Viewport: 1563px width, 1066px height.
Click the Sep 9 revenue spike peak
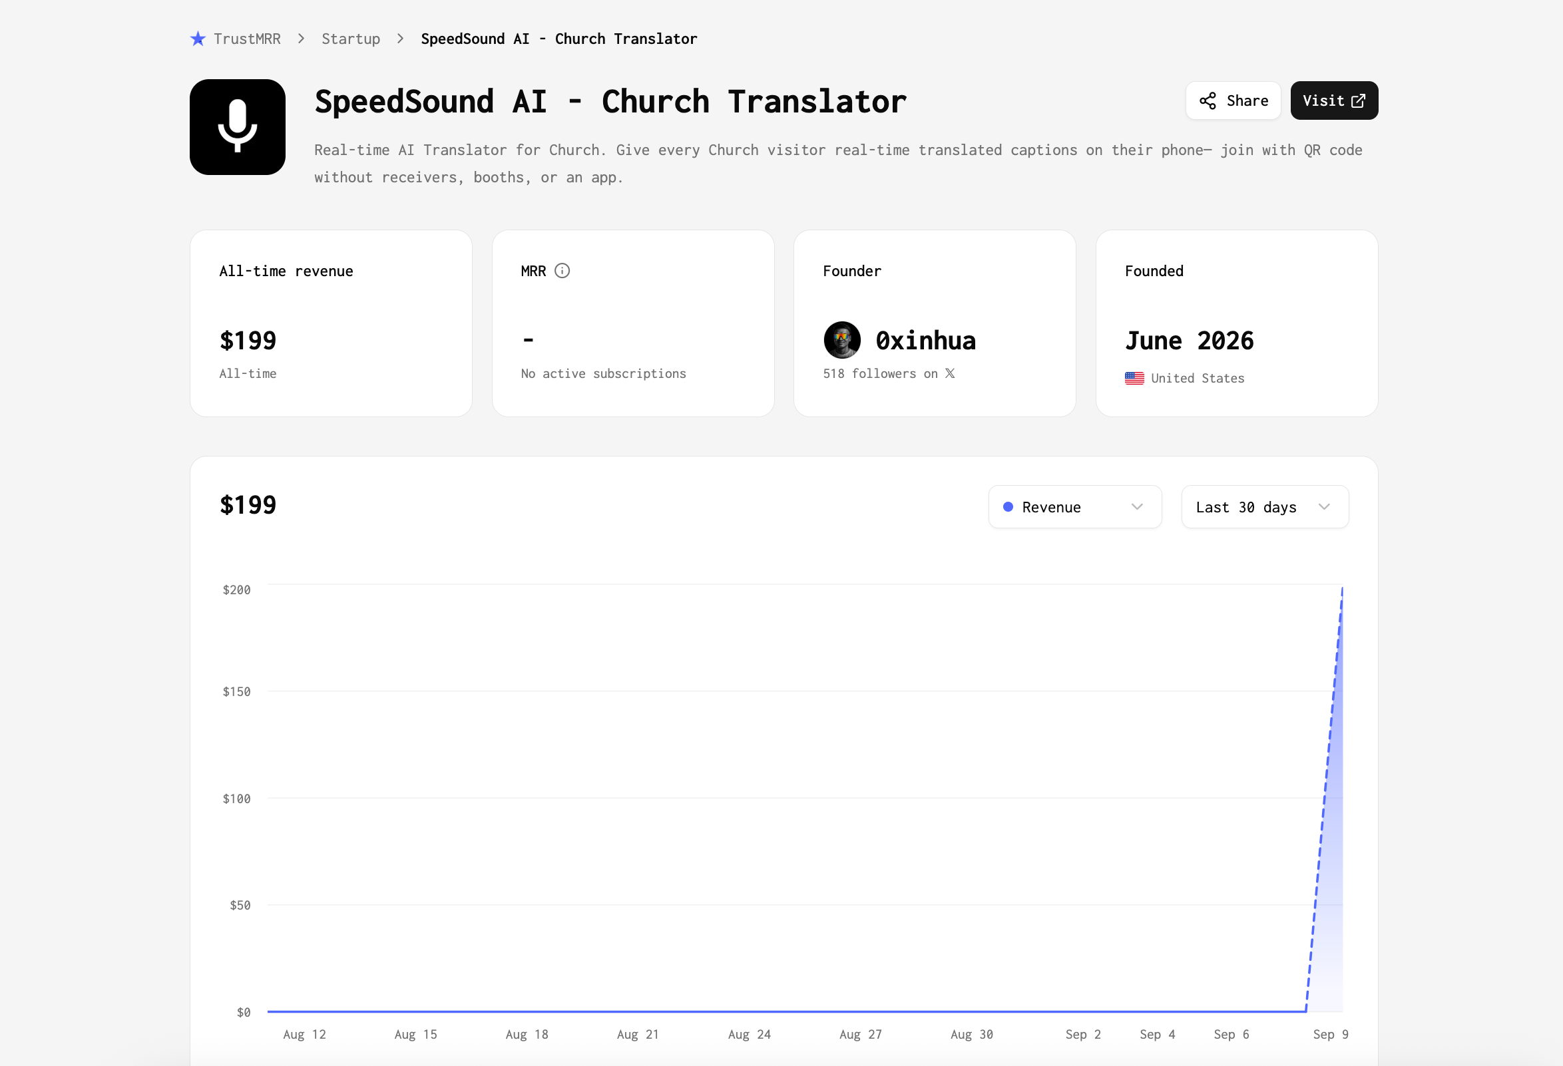(x=1342, y=589)
